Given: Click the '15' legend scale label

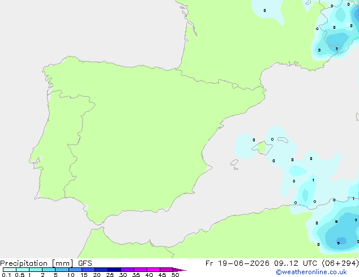Looking at the screenshot, I should pos(84,275).
